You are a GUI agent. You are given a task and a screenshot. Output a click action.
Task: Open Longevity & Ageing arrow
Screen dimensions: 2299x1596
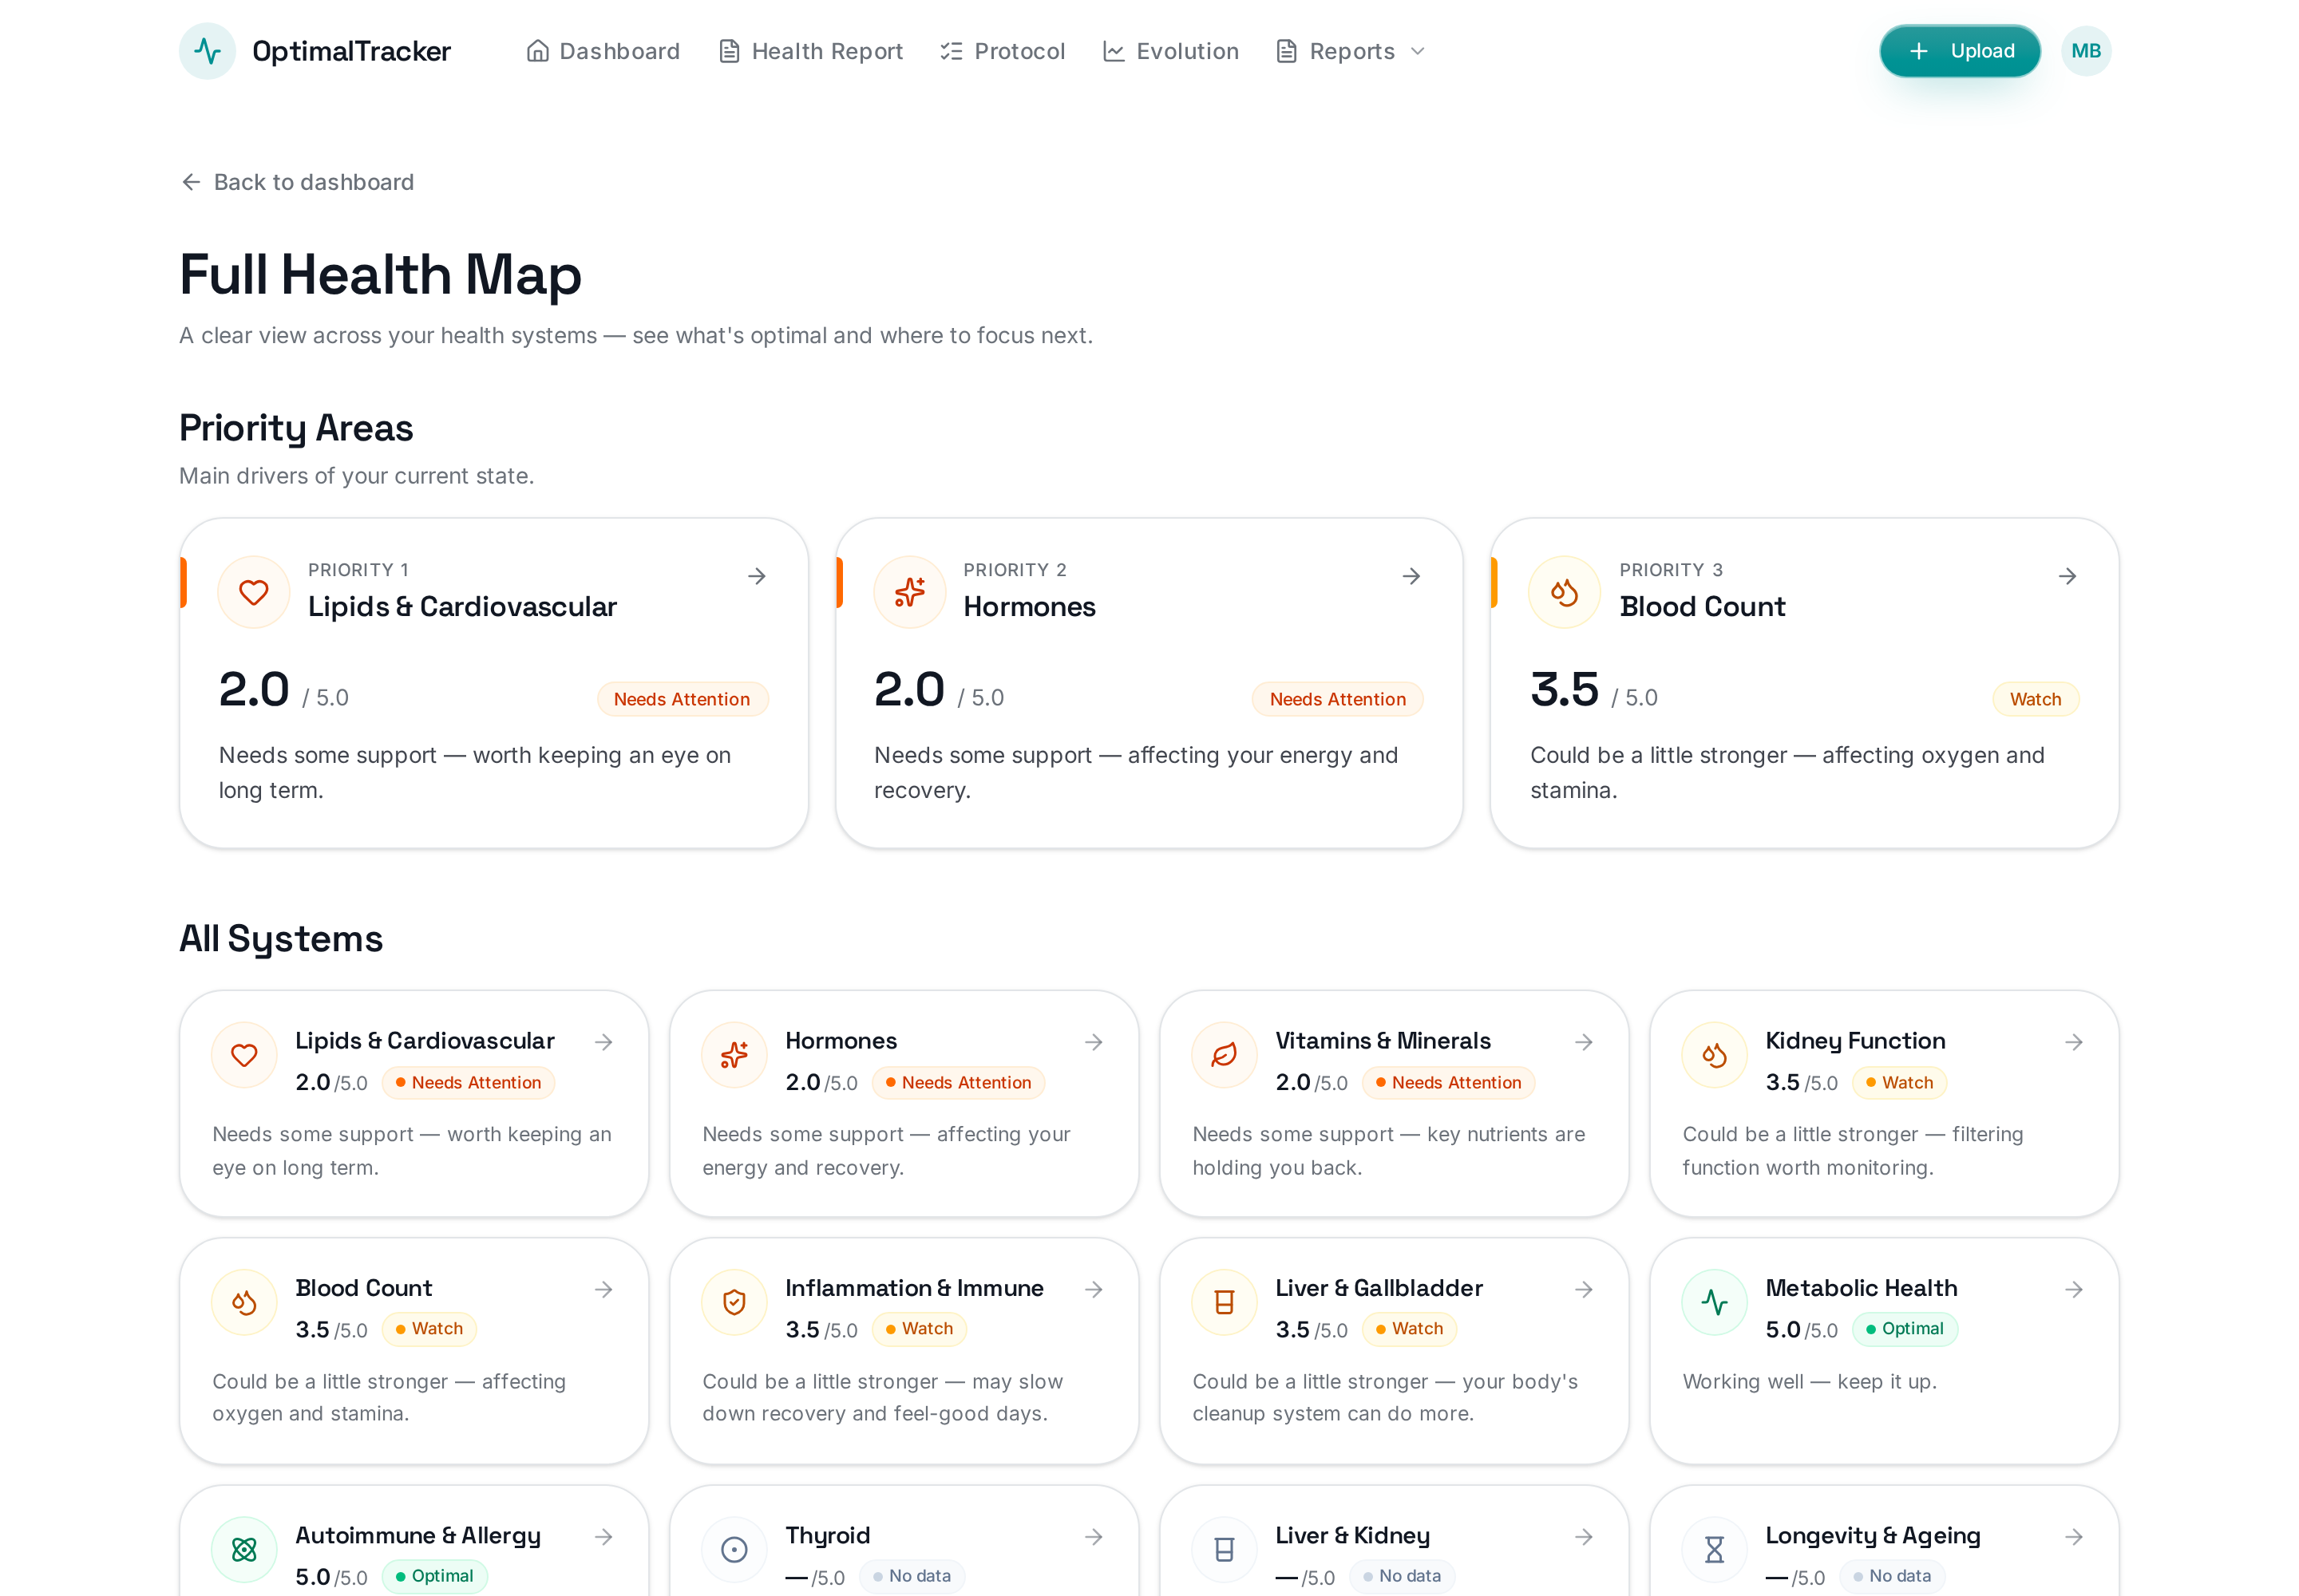pos(2073,1536)
